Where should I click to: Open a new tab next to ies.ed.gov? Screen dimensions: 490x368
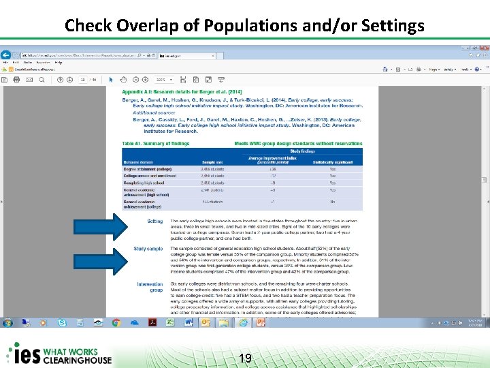220,56
